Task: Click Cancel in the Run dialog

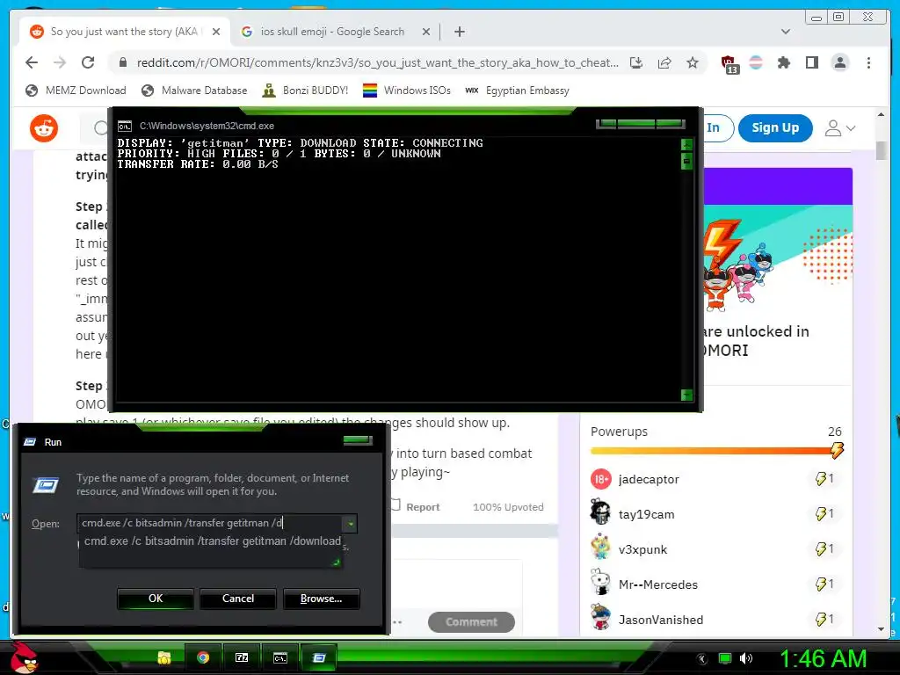Action: 237,599
